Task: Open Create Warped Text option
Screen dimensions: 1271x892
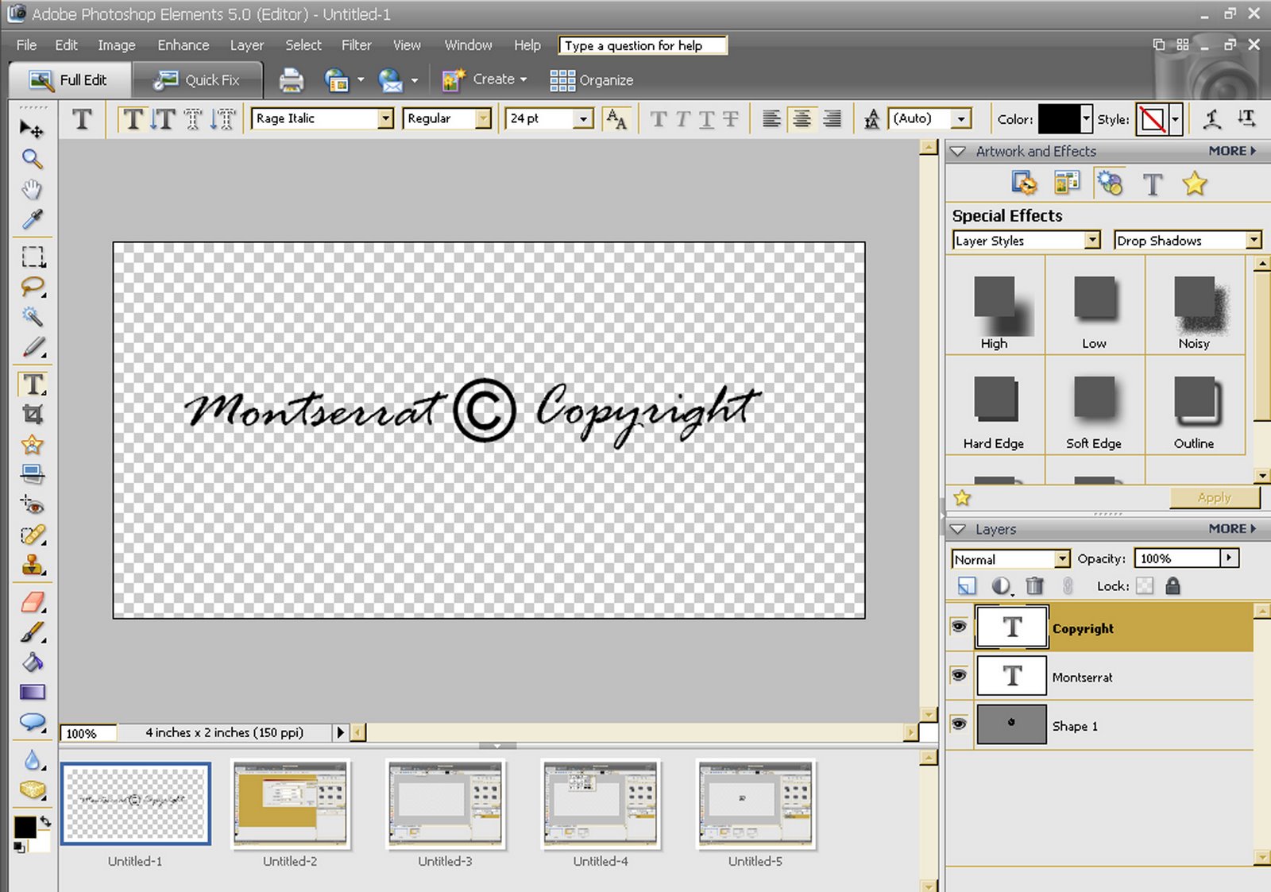Action: point(1212,119)
